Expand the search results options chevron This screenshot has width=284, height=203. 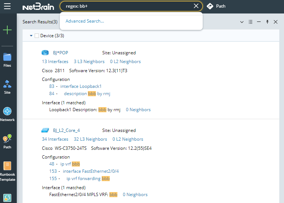tap(242, 22)
